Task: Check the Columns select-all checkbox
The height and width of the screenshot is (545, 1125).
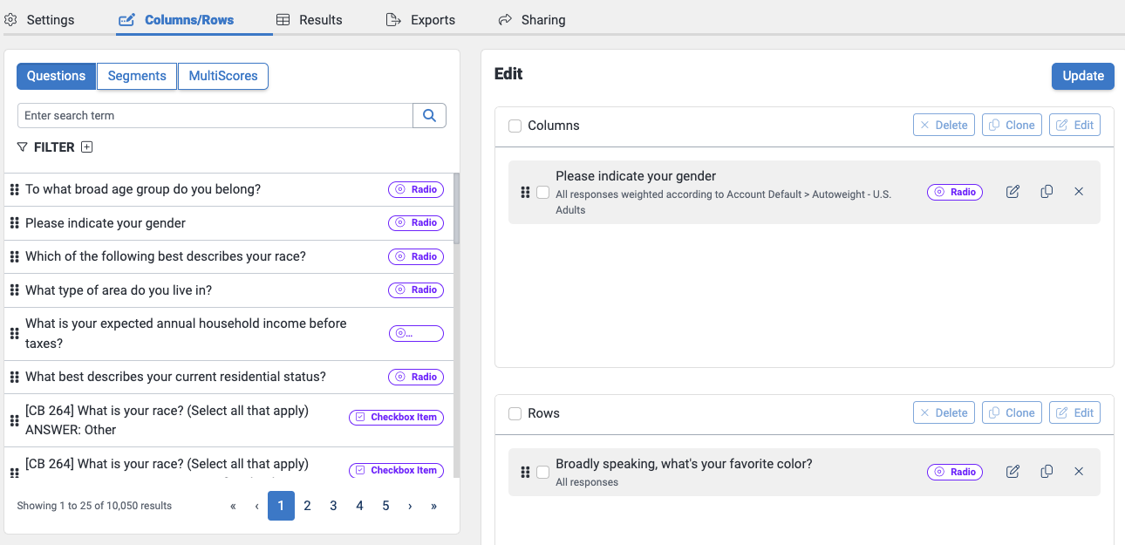Action: coord(515,126)
